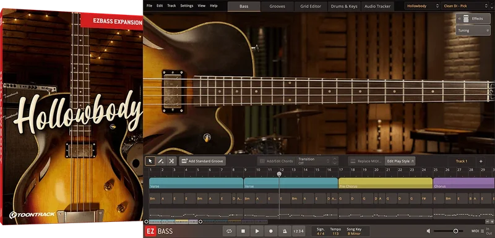Click the record button
This screenshot has width=495, height=238.
271,231
